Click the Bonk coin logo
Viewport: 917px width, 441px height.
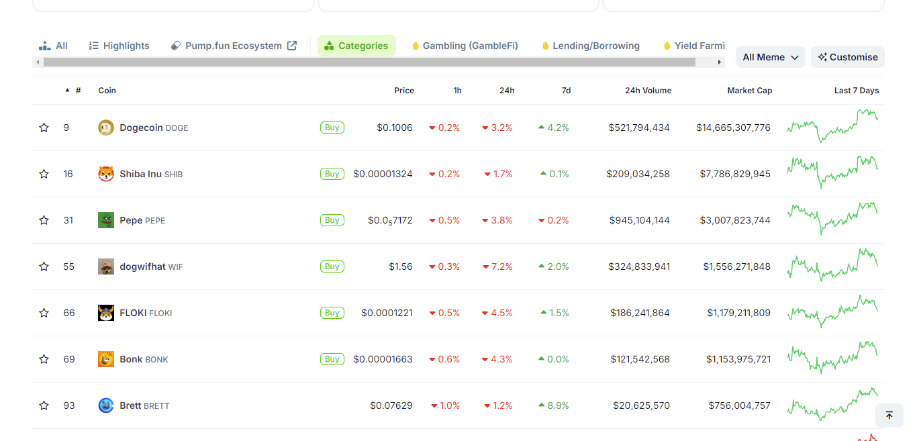pyautogui.click(x=106, y=359)
